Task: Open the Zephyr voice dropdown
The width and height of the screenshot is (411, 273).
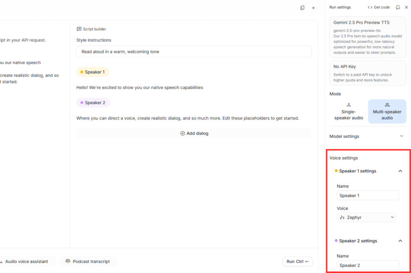Action: coord(366,218)
